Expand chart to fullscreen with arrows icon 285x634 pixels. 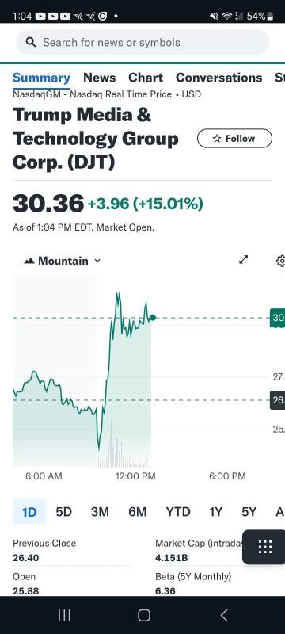243,260
